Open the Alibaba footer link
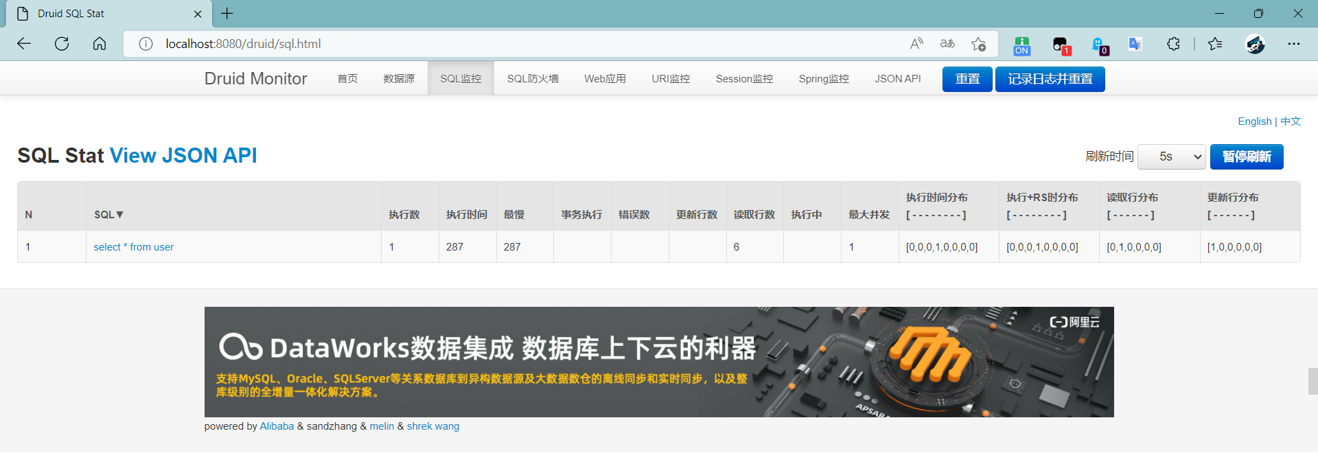Image resolution: width=1318 pixels, height=453 pixels. (x=277, y=426)
